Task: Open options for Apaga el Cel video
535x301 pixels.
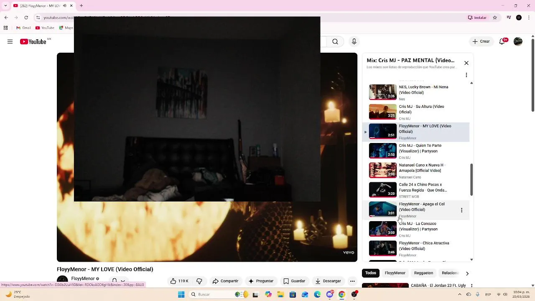Action: coord(462,210)
